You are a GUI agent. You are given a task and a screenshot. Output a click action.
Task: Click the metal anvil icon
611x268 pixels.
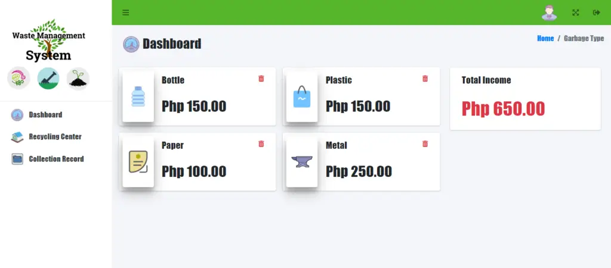point(302,161)
